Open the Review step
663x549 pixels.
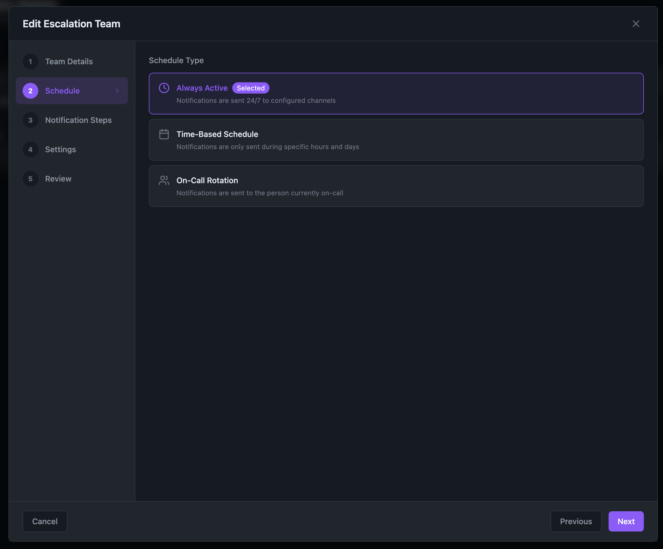pyautogui.click(x=72, y=179)
